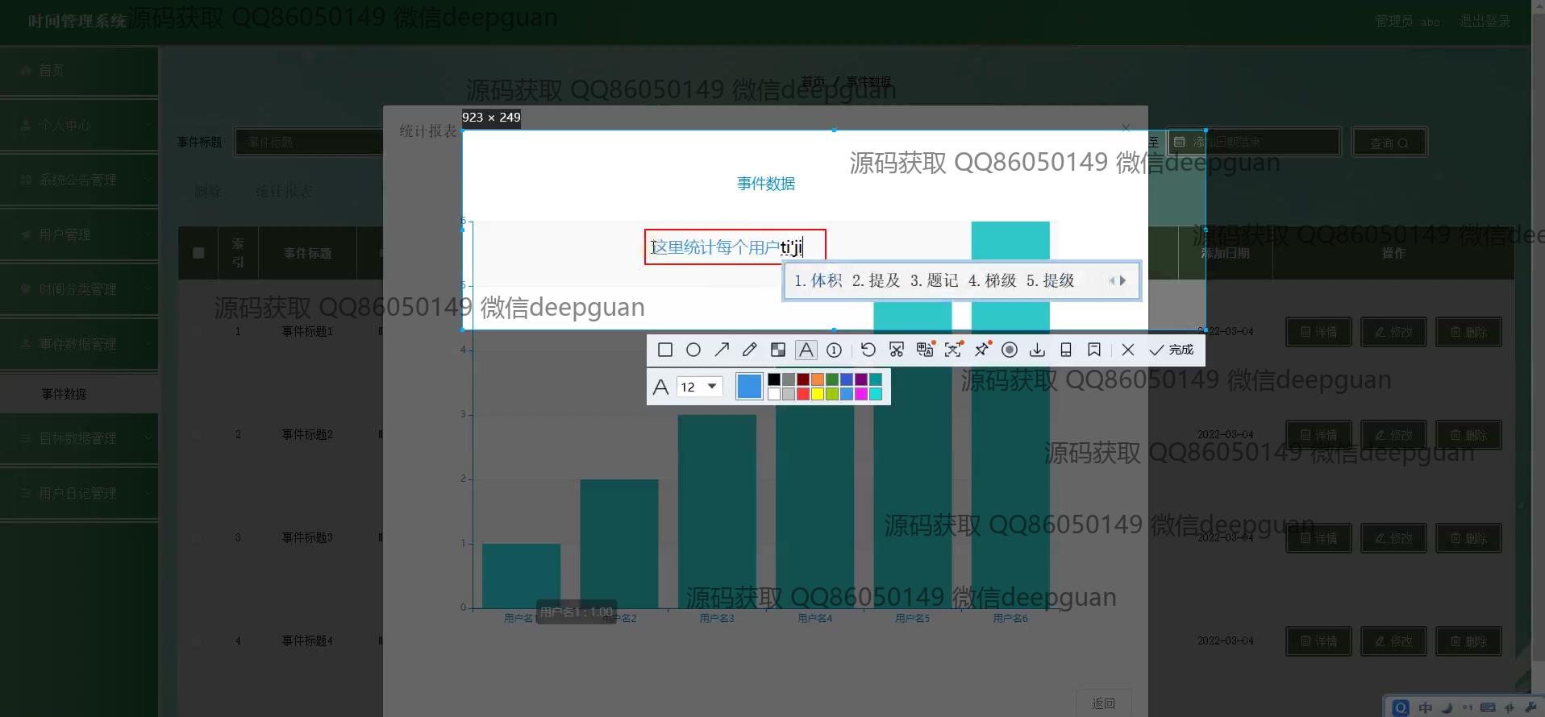Click the large current color swatch
The width and height of the screenshot is (1545, 717).
click(x=749, y=387)
